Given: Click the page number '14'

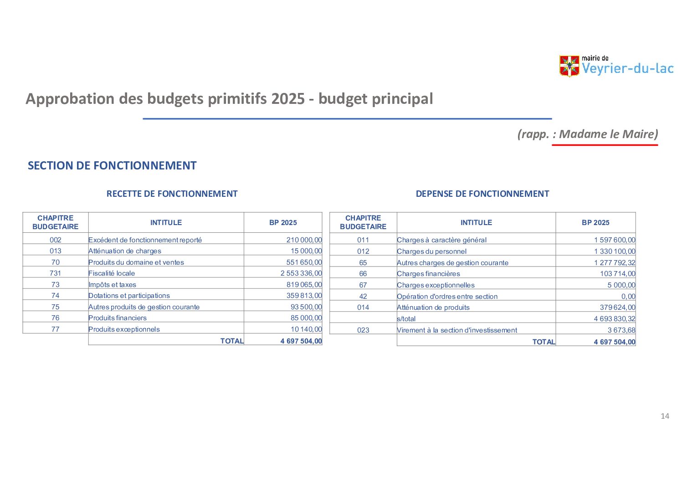Looking at the screenshot, I should (x=665, y=416).
